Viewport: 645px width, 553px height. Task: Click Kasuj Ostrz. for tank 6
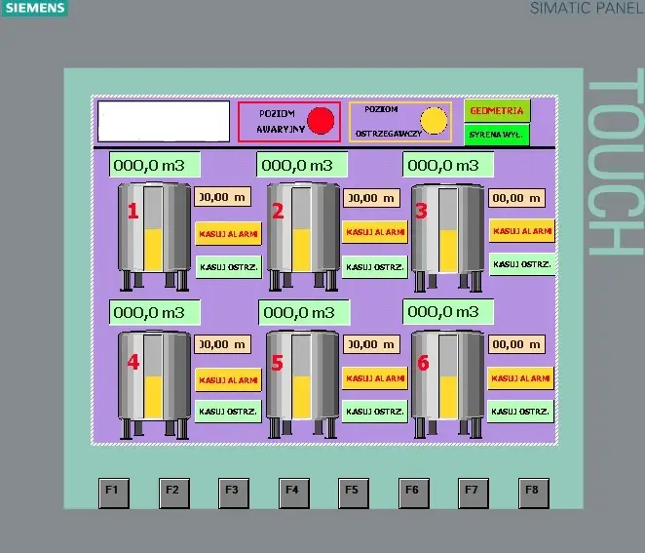click(520, 411)
